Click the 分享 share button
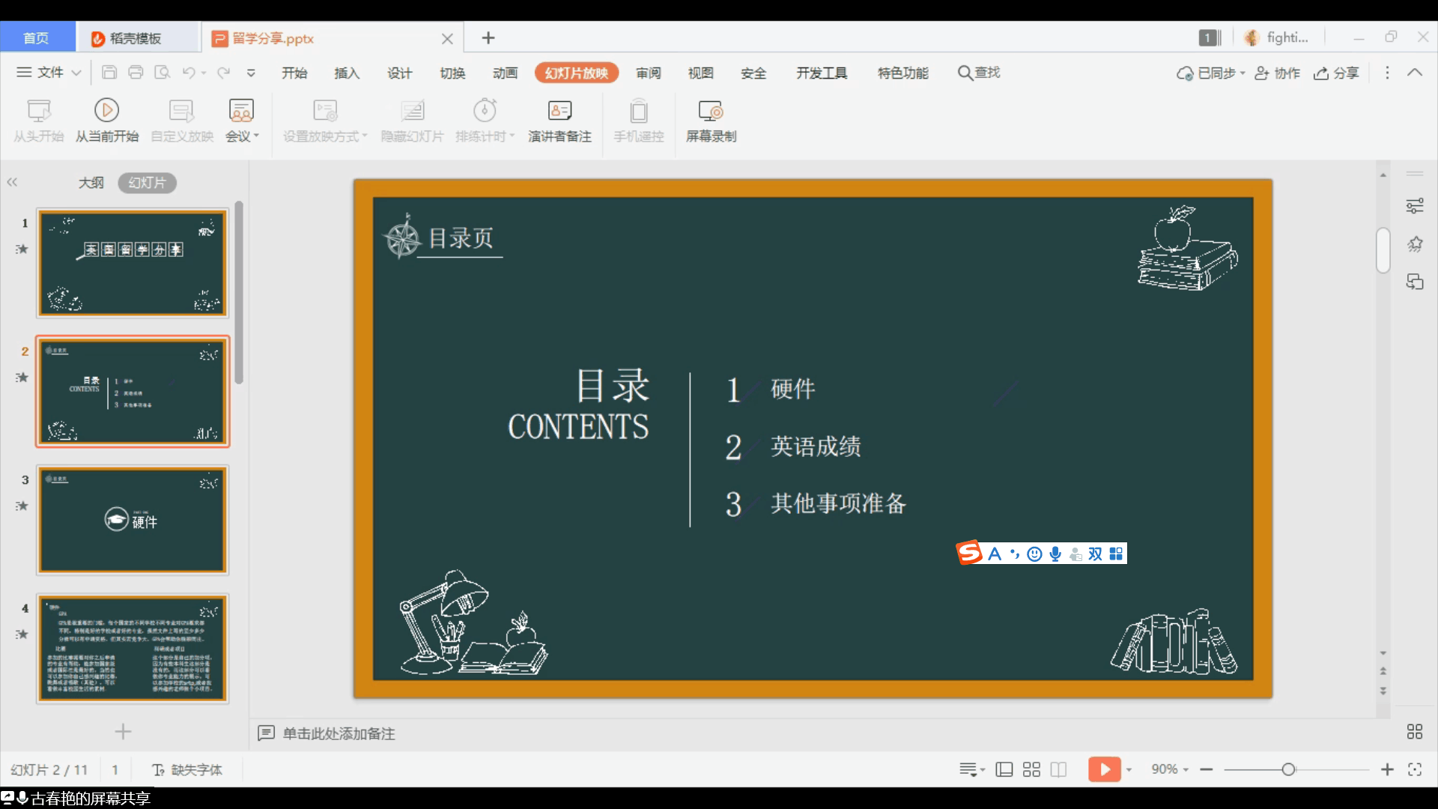Viewport: 1438px width, 809px height. coord(1337,73)
